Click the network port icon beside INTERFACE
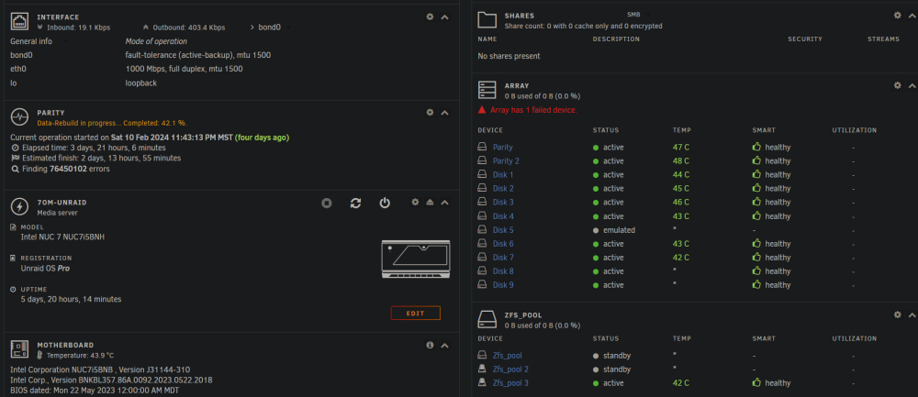 coord(20,22)
